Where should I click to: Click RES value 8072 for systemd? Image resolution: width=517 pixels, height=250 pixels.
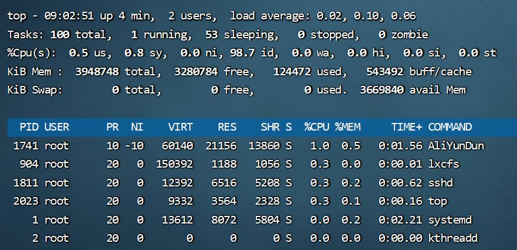click(224, 220)
